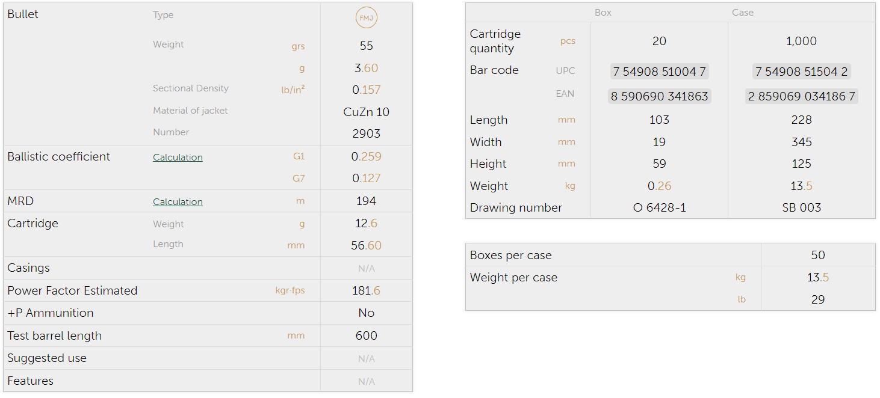Viewport: 880px width, 398px height.
Task: Click the box EAN code 8 590690 341863
Action: 659,96
